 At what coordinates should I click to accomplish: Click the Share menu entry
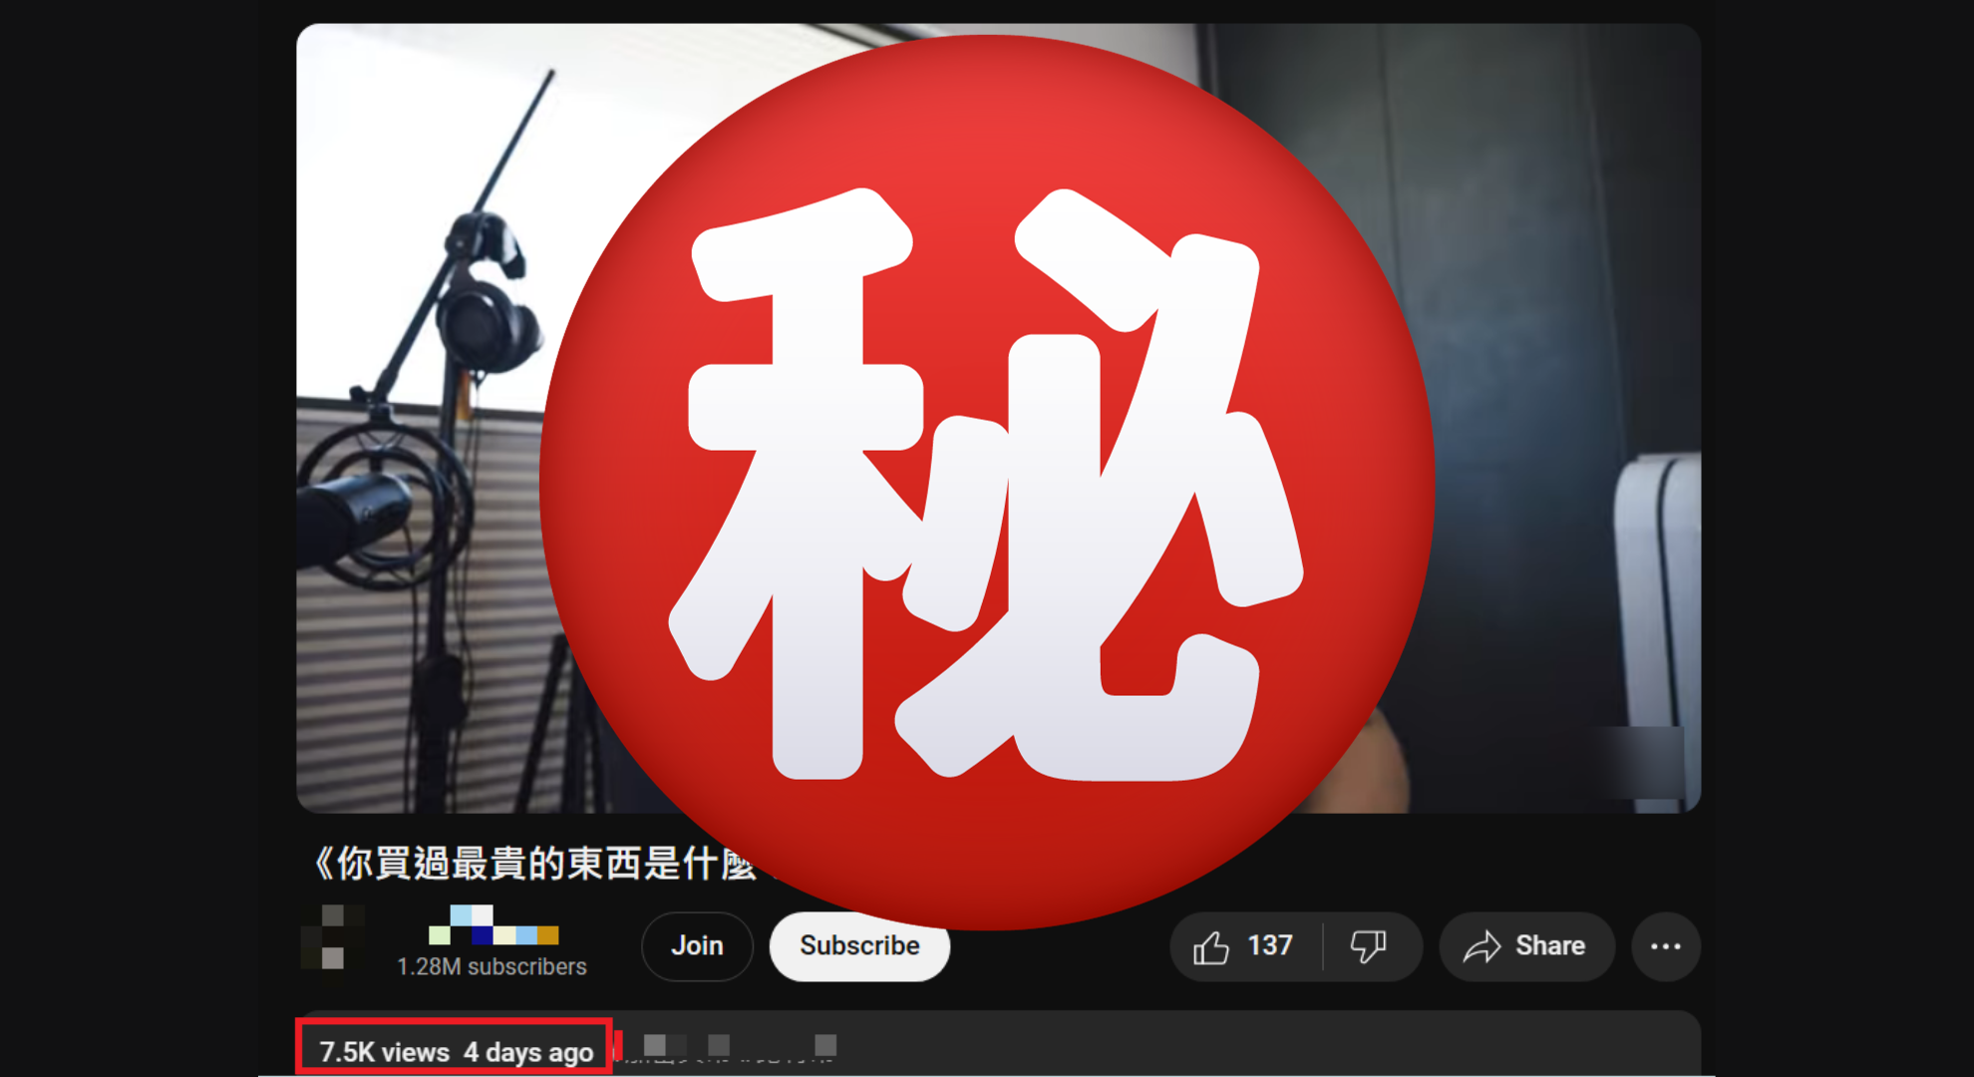(x=1526, y=946)
